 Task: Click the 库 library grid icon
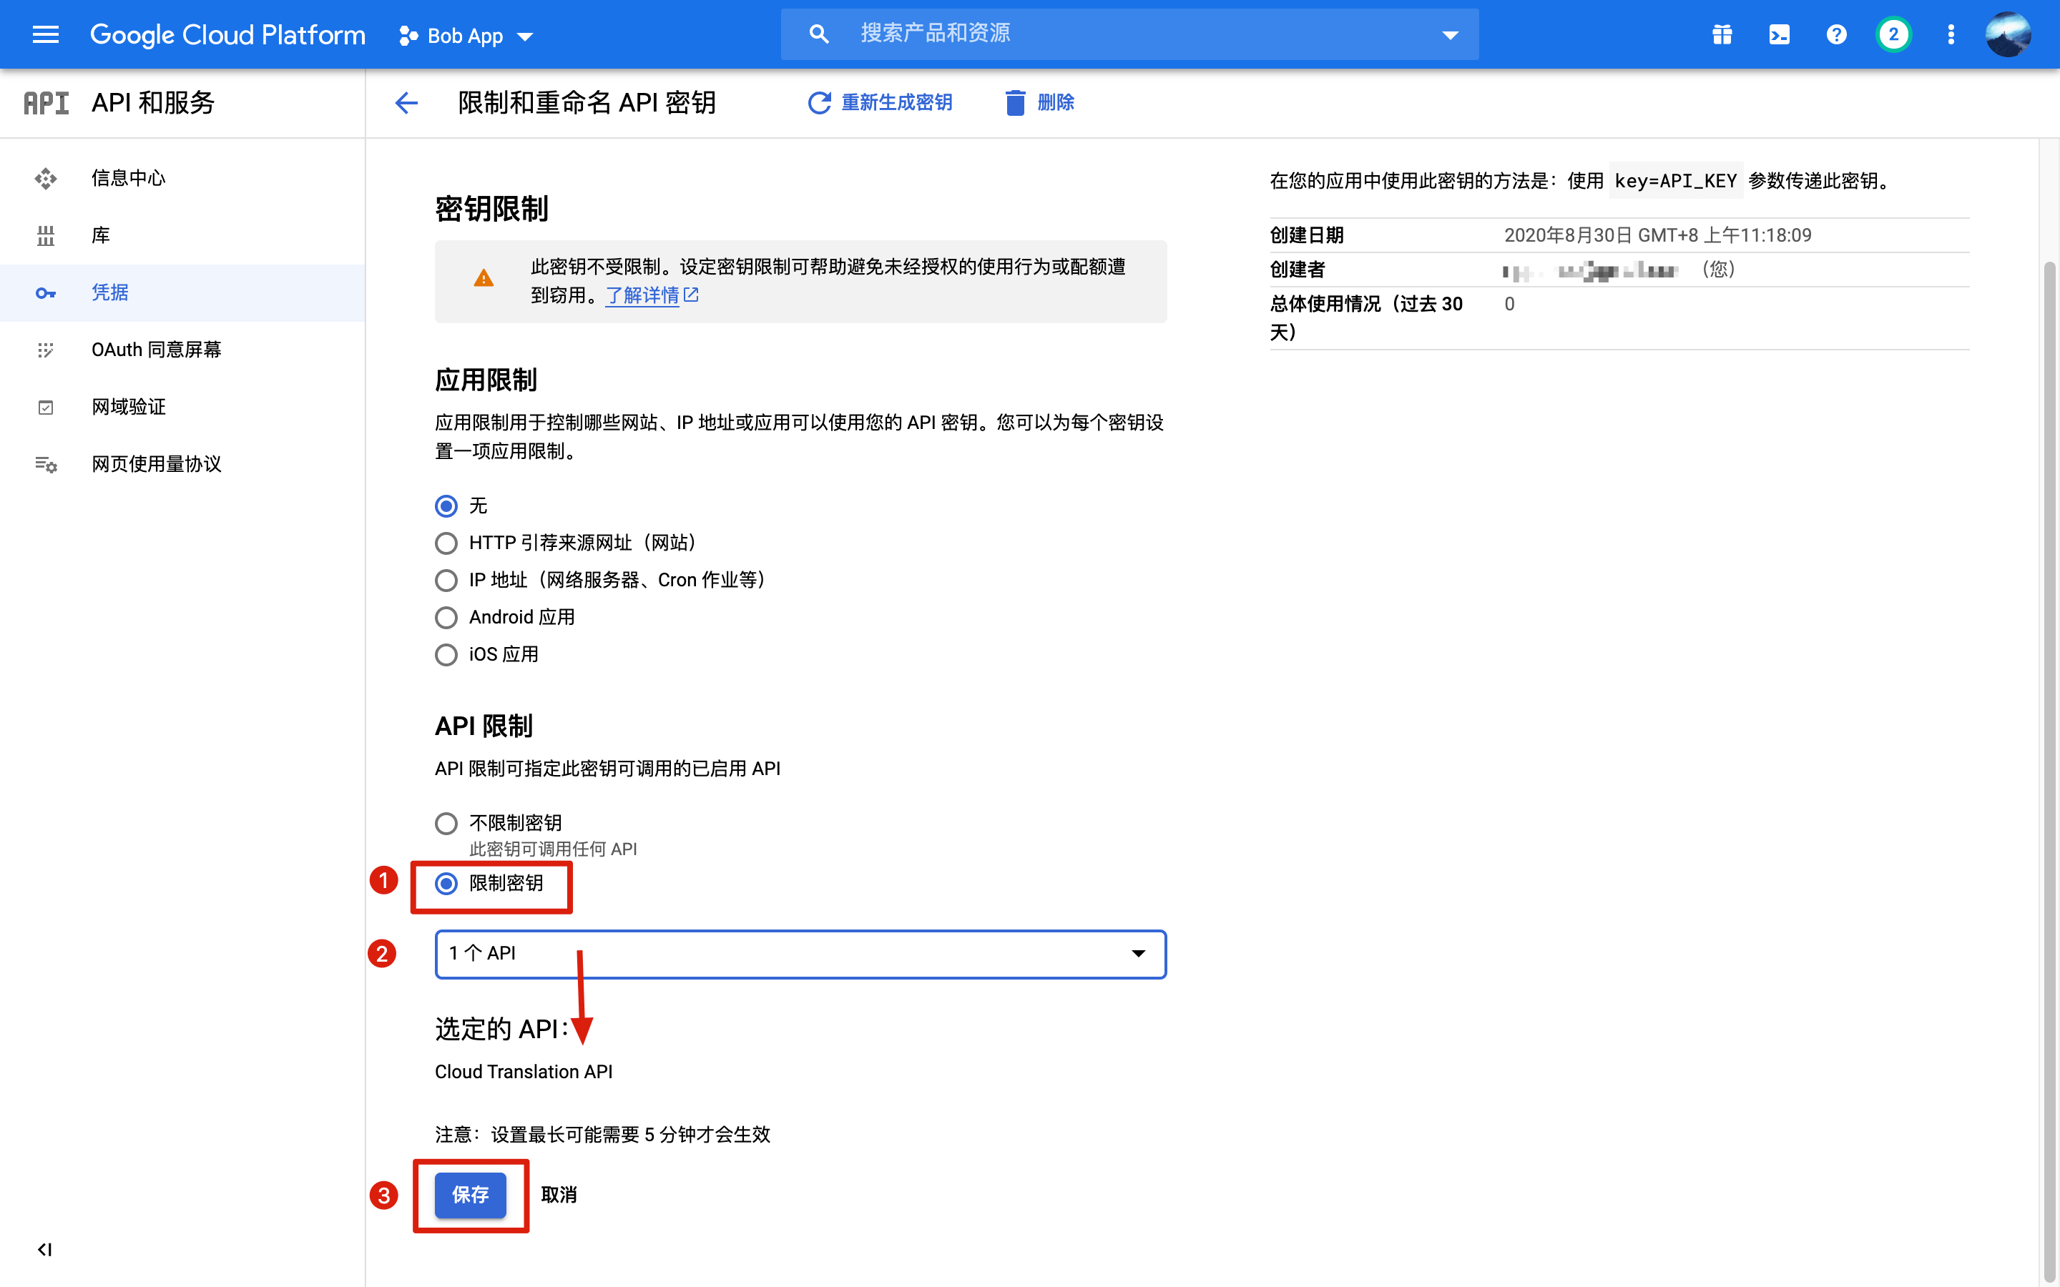[45, 236]
